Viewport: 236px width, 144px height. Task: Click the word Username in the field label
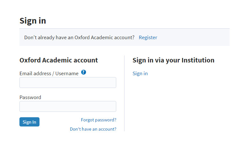67,74
